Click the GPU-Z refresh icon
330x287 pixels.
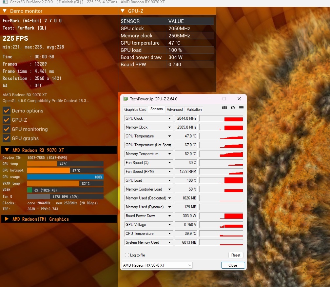tap(233, 108)
